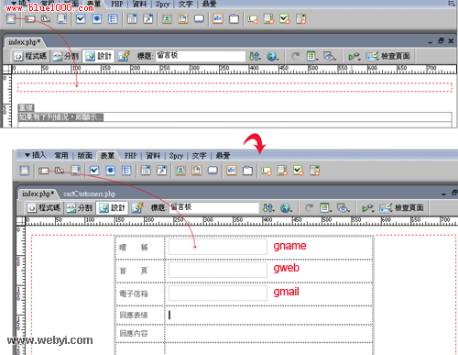458x355 pixels.
Task: Insert Checkbox from upper insert bar
Action: click(81, 19)
